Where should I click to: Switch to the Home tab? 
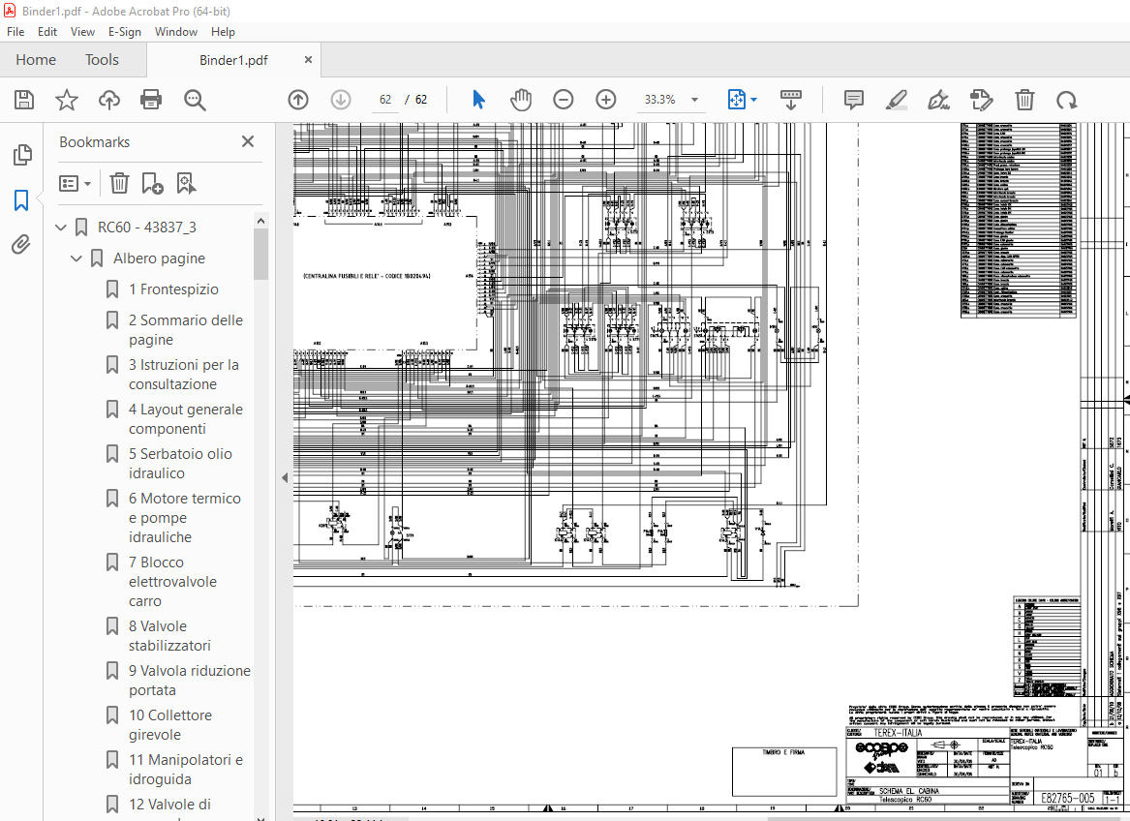(36, 60)
